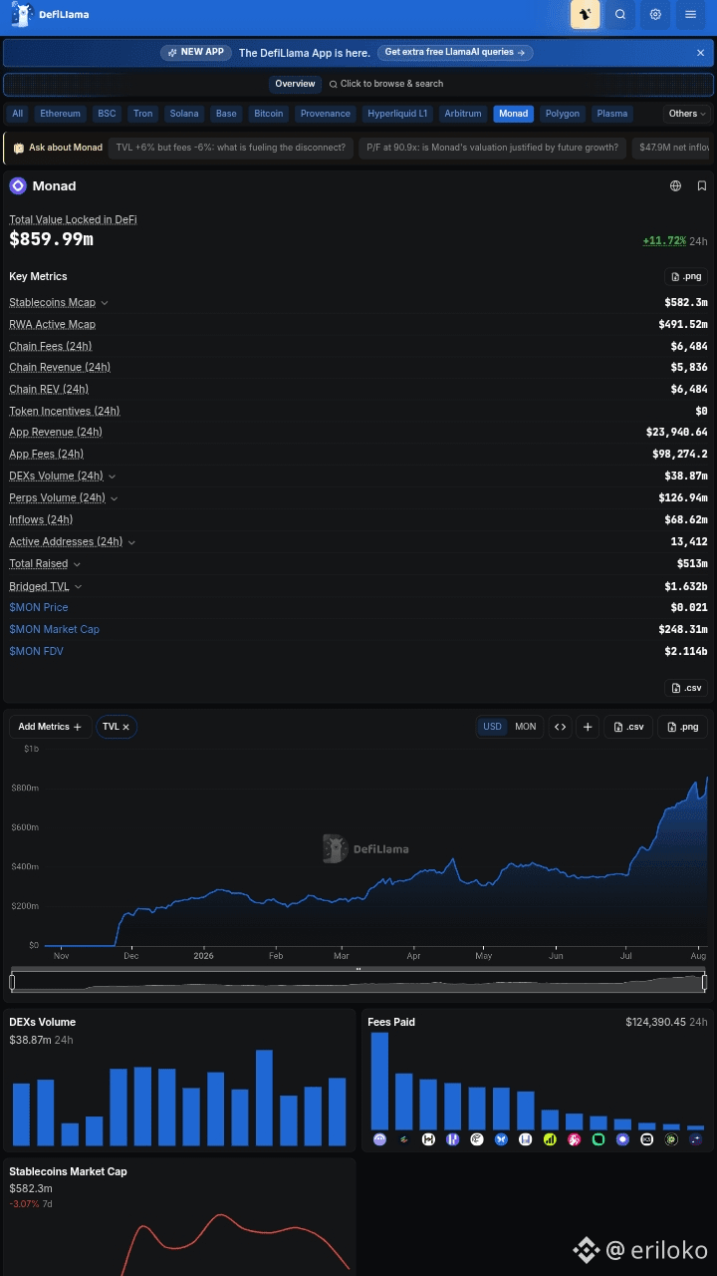Remove the TVL metric chip

(126, 727)
